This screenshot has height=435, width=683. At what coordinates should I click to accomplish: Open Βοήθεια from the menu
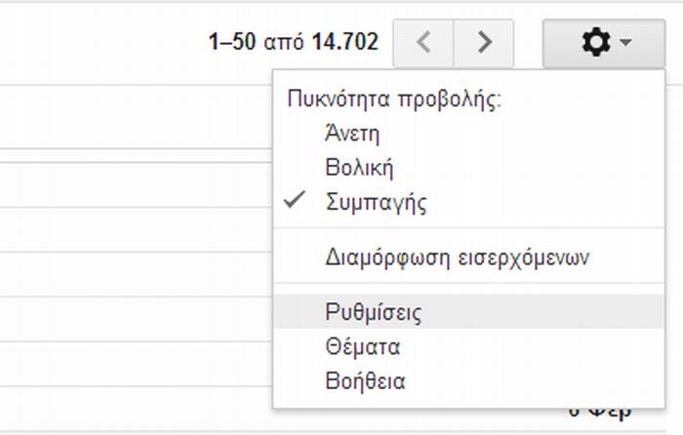point(366,380)
